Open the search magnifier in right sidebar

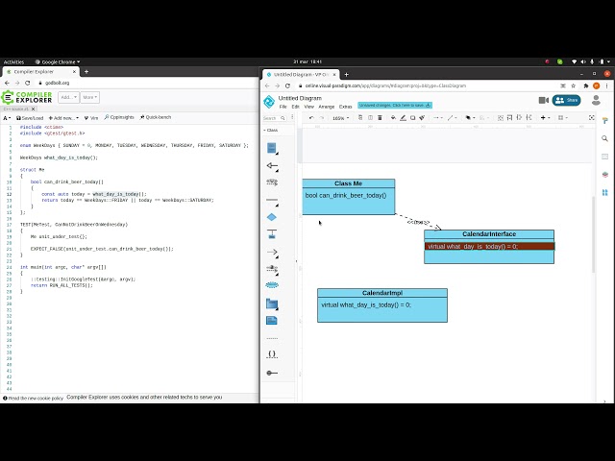click(x=604, y=138)
